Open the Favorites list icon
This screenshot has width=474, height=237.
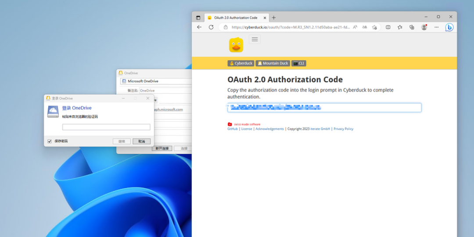[400, 27]
